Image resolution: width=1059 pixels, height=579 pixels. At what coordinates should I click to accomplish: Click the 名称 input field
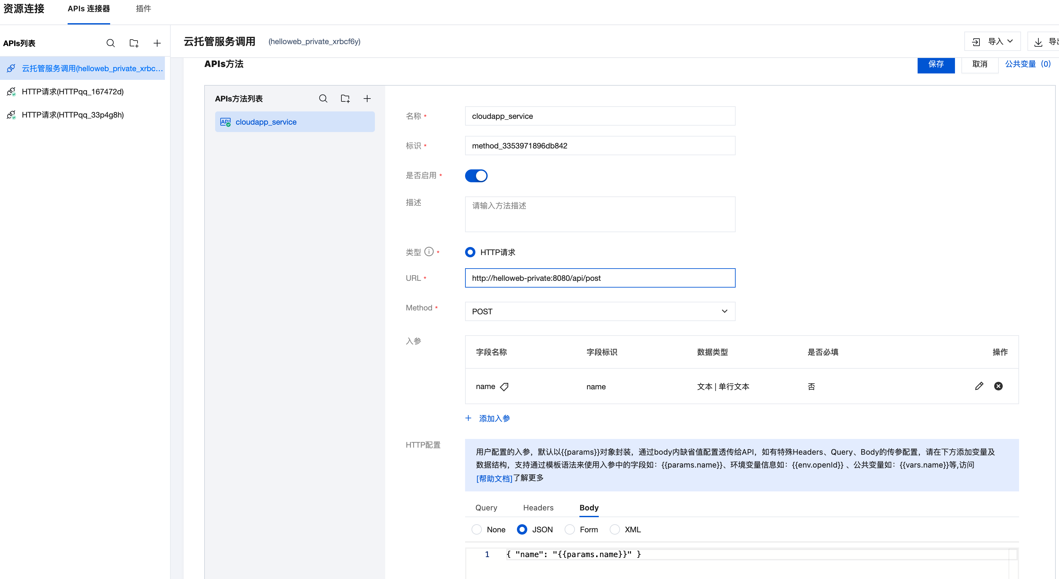coord(600,116)
